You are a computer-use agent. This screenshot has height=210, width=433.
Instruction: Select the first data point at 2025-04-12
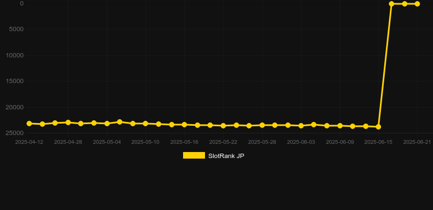(29, 124)
